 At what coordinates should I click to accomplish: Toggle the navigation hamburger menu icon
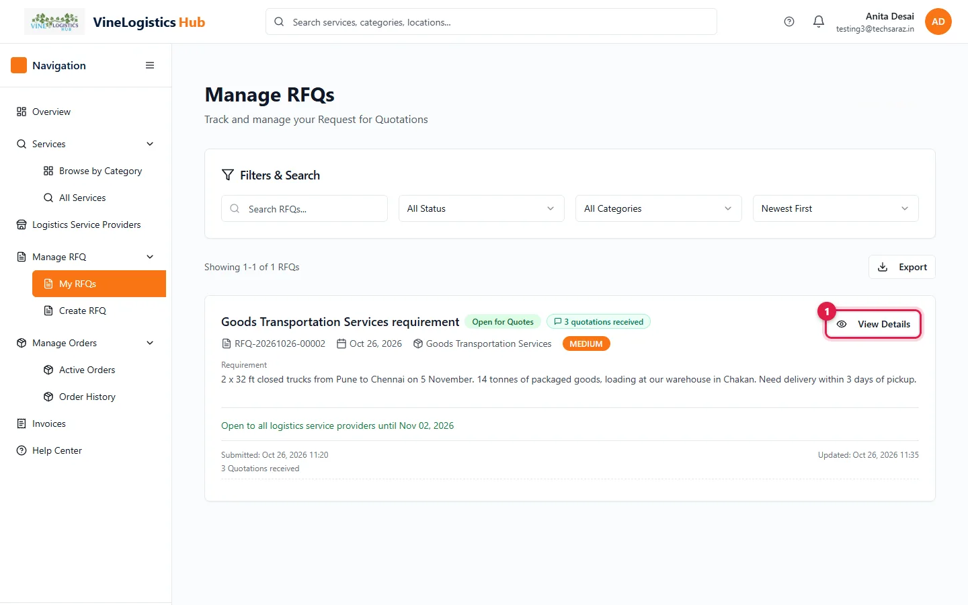pyautogui.click(x=150, y=65)
